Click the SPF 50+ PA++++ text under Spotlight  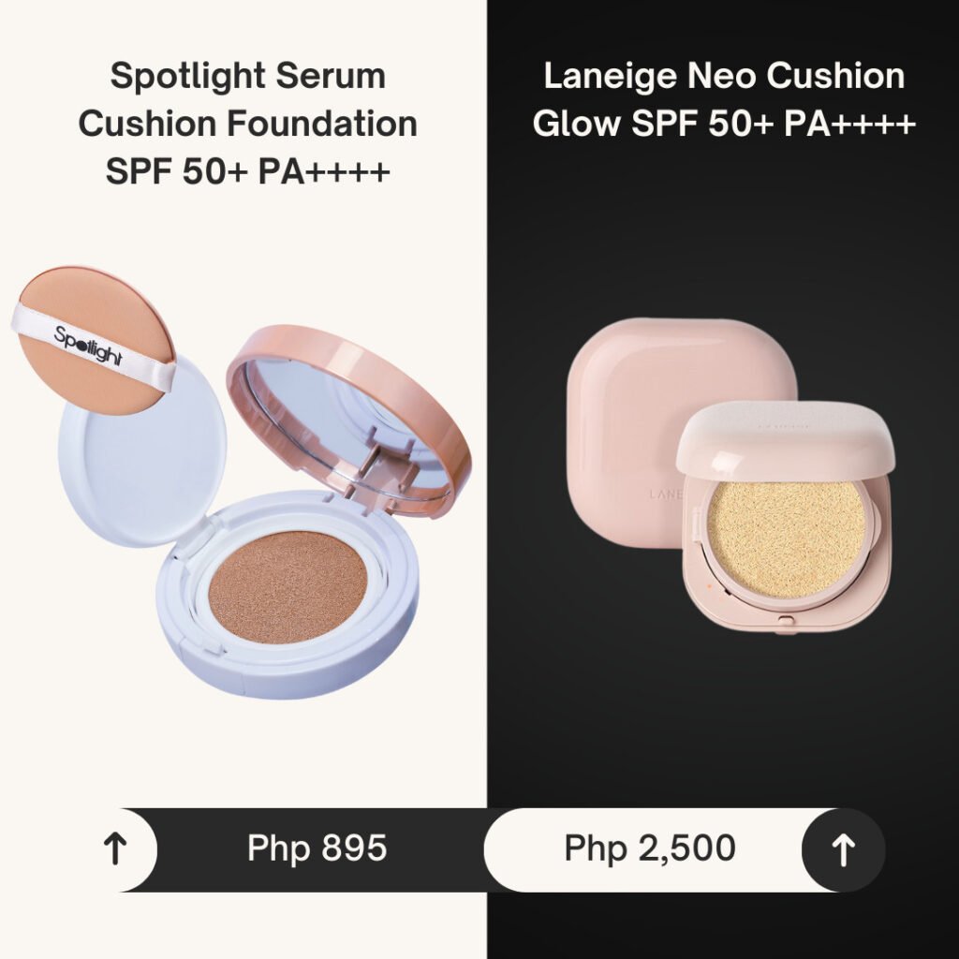247,171
